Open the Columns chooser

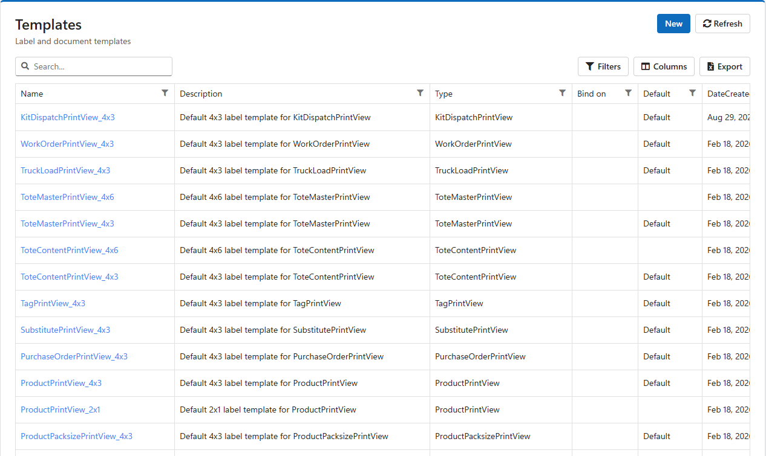tap(664, 66)
